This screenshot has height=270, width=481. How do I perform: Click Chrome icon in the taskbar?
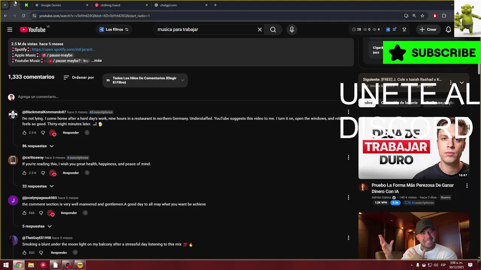click(18, 265)
